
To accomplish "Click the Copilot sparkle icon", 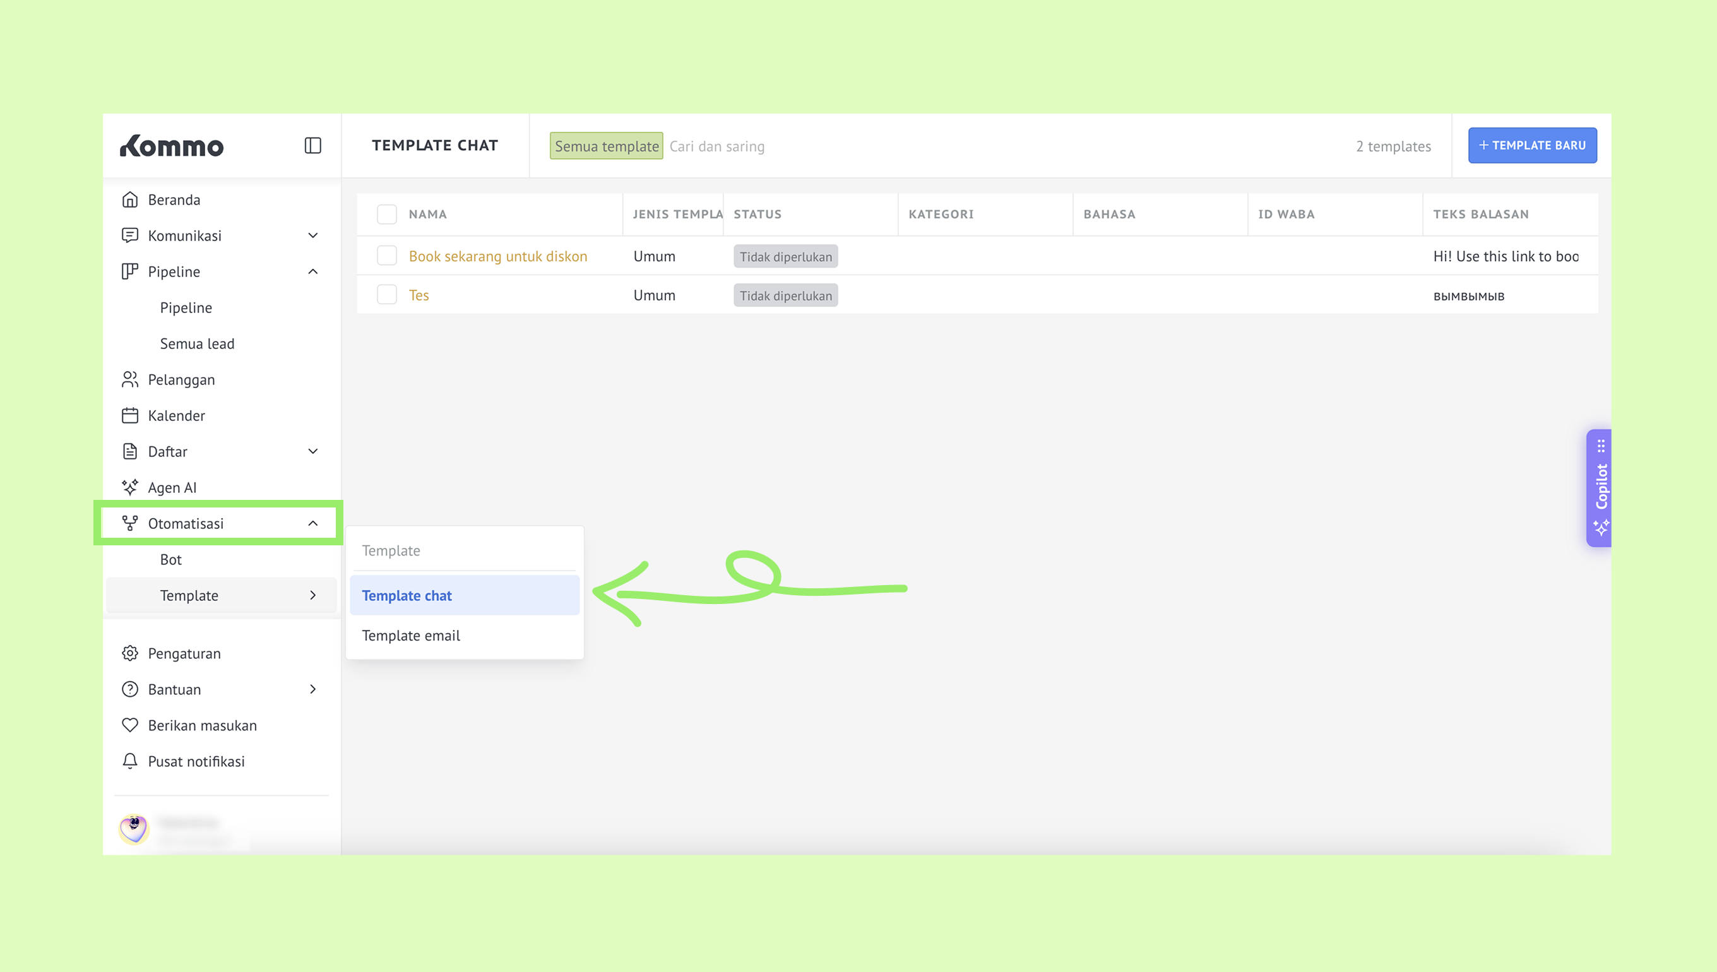I will (1601, 528).
